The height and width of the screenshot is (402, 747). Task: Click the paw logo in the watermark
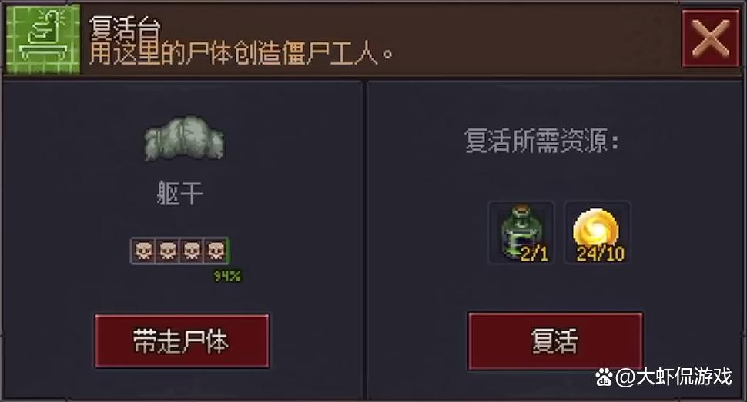[604, 378]
